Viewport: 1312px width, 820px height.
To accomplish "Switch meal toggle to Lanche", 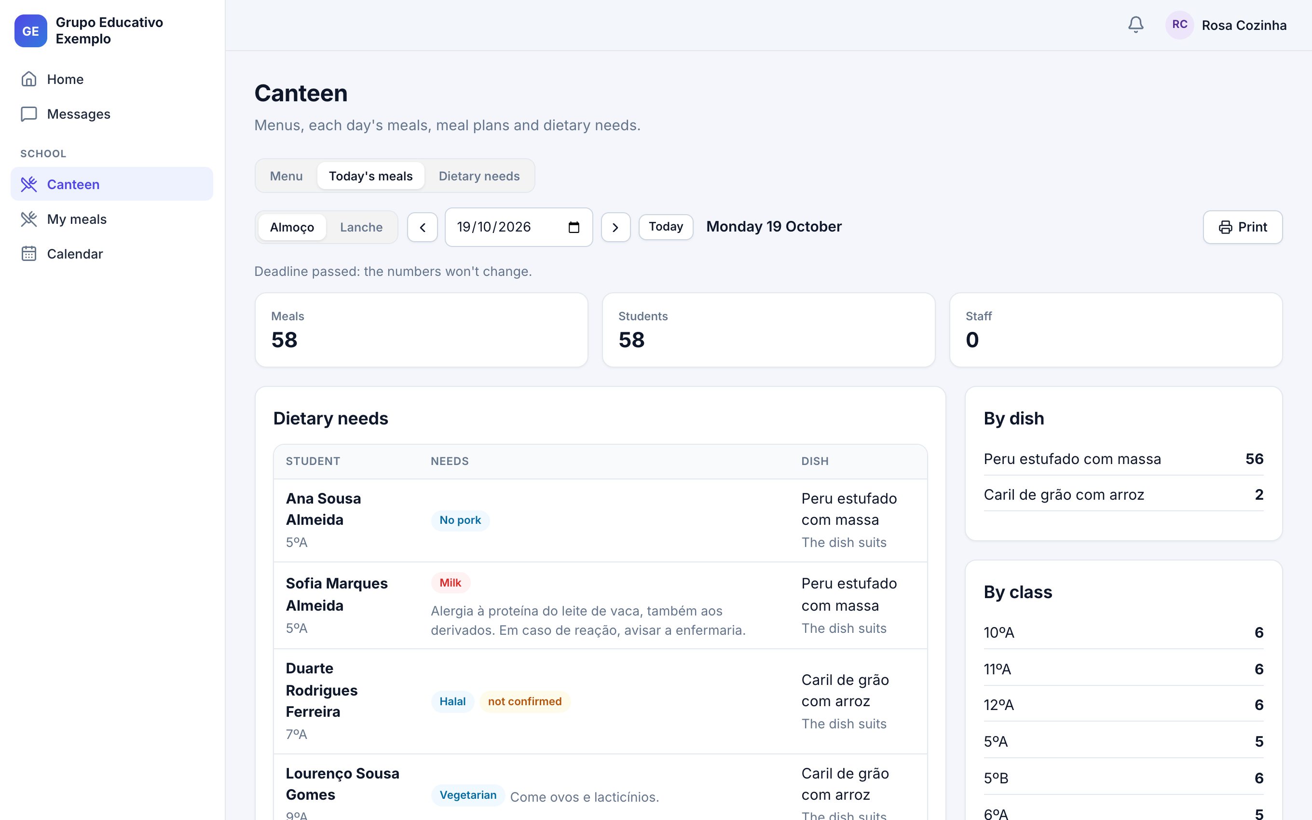I will click(361, 227).
